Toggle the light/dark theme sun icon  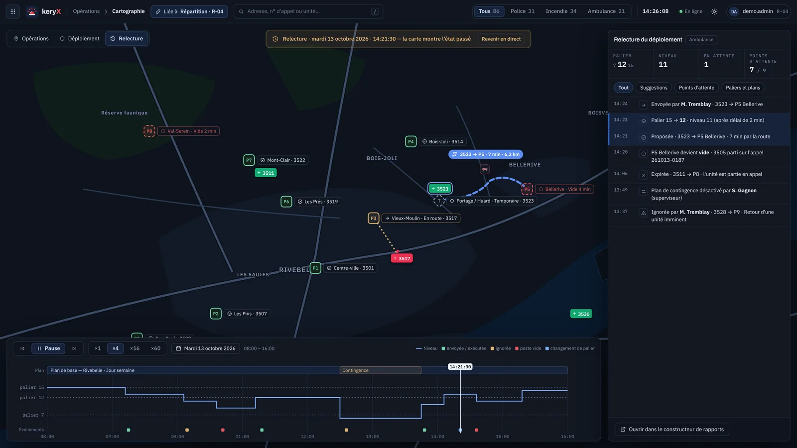click(714, 11)
